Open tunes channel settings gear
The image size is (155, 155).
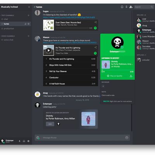tap(29, 24)
